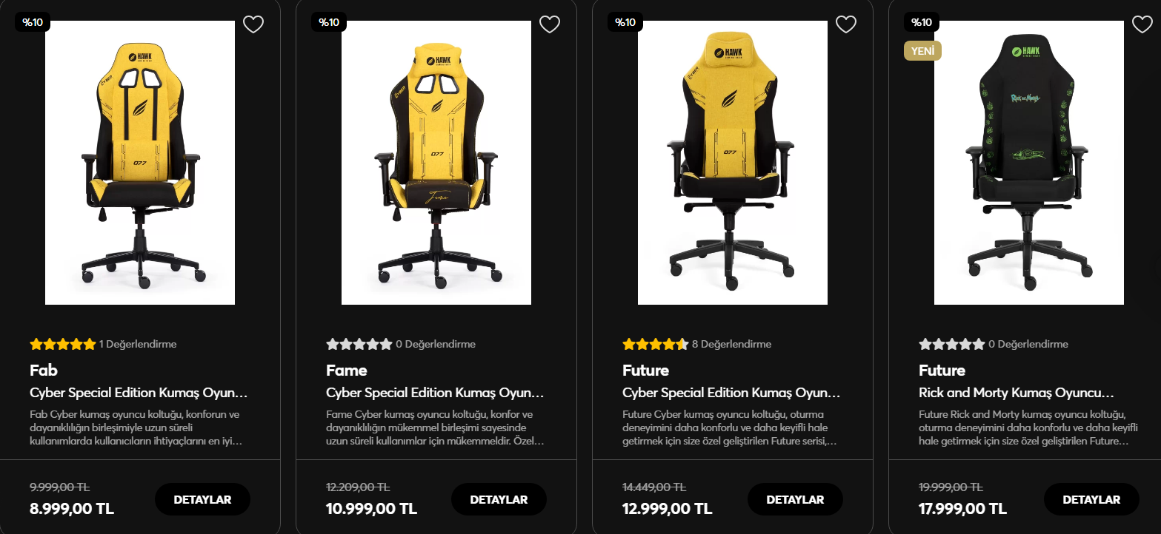View details of the 12.999,00 TL Future chair

(x=795, y=499)
